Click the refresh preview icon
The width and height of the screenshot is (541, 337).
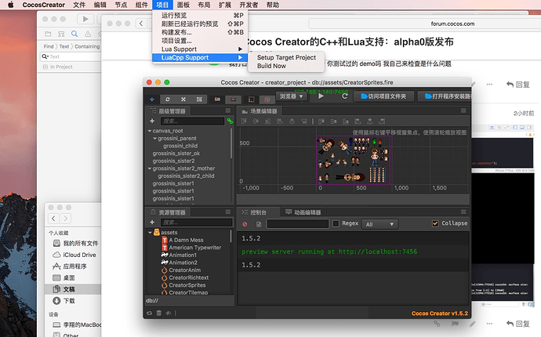[x=344, y=96]
